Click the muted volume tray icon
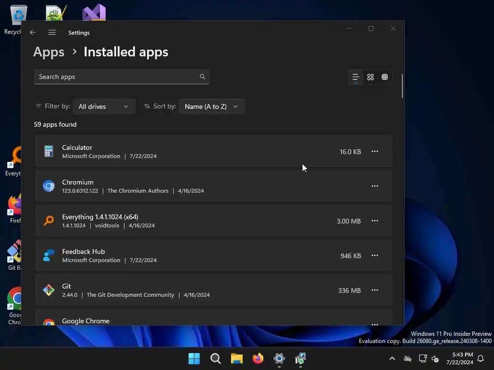The height and width of the screenshot is (370, 494). coord(436,358)
